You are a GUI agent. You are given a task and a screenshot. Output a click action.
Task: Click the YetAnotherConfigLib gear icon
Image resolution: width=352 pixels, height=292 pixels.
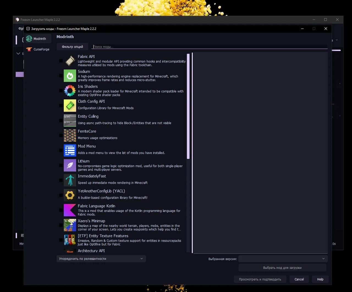tap(70, 195)
